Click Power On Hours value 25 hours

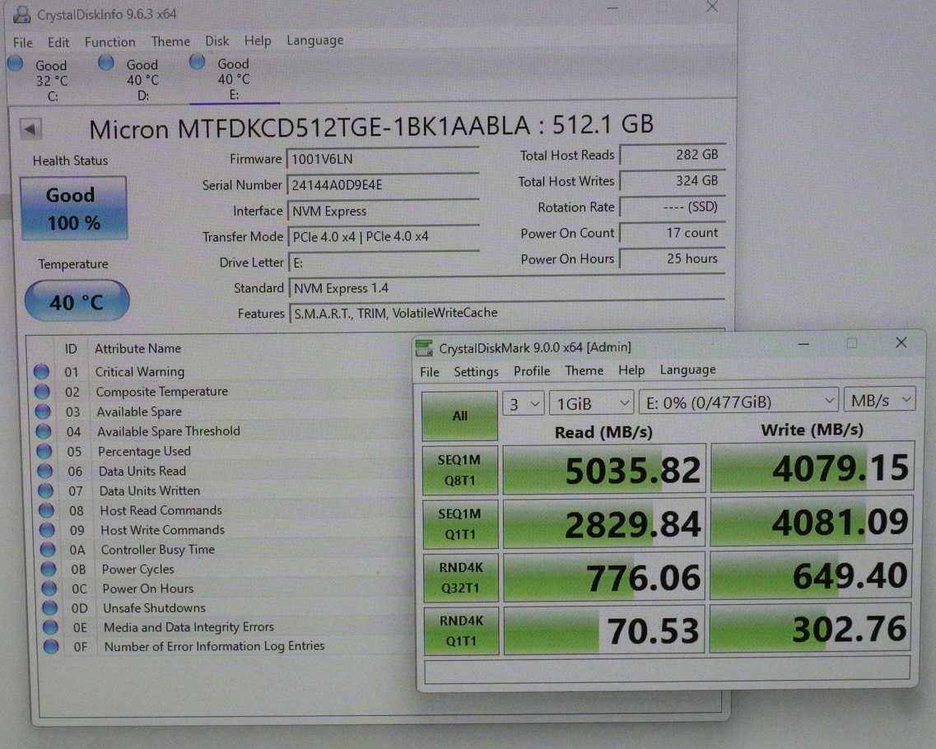(x=673, y=258)
